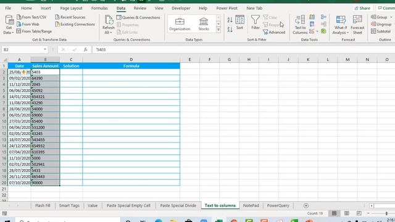The width and height of the screenshot is (395, 222).
Task: Click Remove Duplicates icon
Action: click(x=312, y=24)
